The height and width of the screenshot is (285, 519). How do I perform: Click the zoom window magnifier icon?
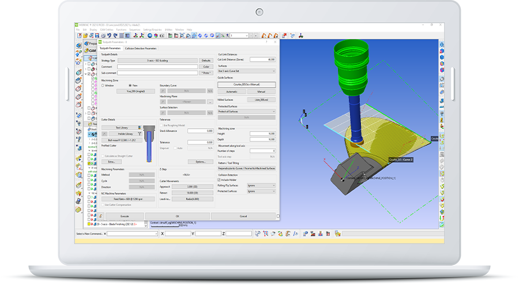click(182, 35)
